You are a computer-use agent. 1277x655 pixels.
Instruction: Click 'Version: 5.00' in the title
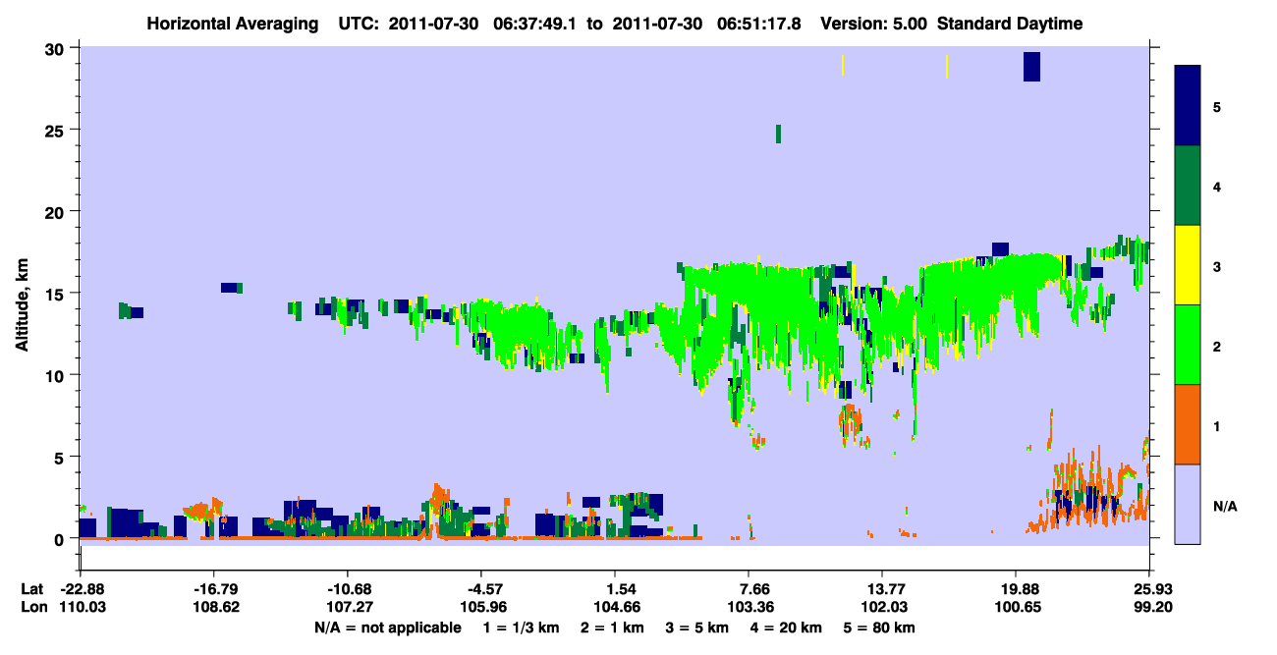876,24
